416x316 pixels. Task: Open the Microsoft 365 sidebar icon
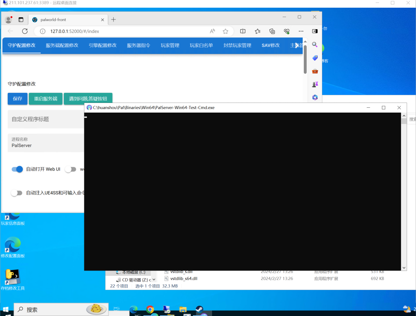pyautogui.click(x=315, y=97)
